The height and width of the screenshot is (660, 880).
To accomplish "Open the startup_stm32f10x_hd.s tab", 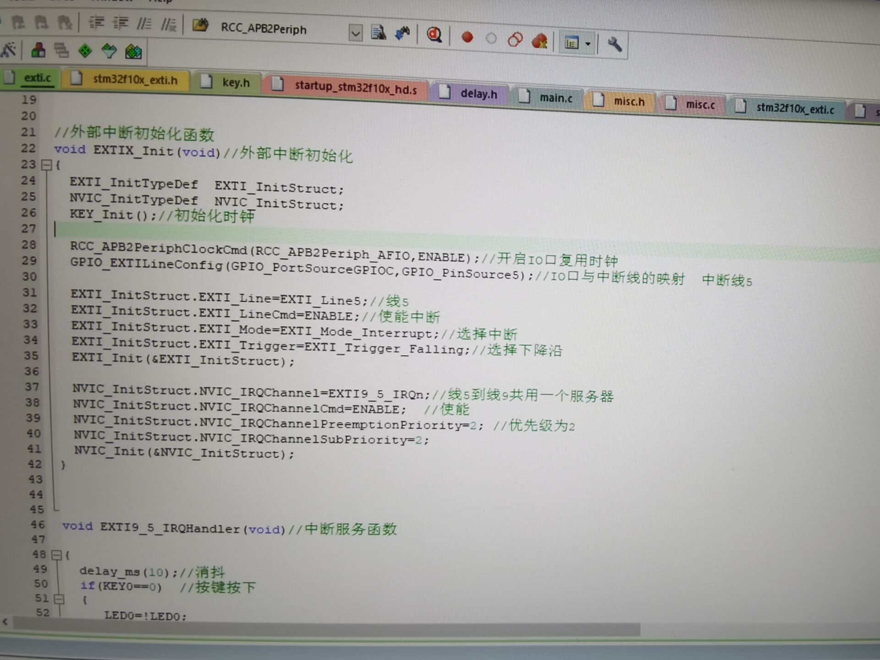I will [355, 87].
